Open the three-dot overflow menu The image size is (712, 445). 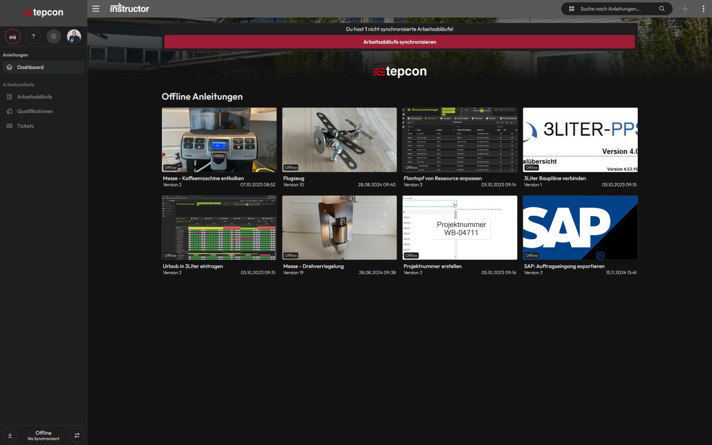[703, 9]
